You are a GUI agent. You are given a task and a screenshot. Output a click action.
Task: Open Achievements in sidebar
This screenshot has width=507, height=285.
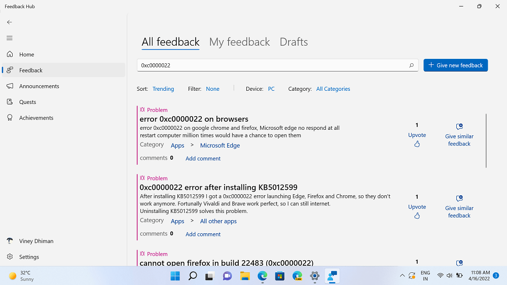click(63, 118)
